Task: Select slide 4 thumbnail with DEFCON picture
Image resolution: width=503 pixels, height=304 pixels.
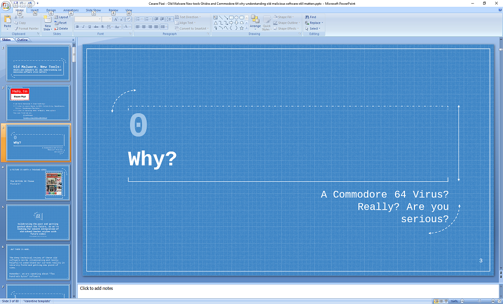Action: (x=38, y=182)
